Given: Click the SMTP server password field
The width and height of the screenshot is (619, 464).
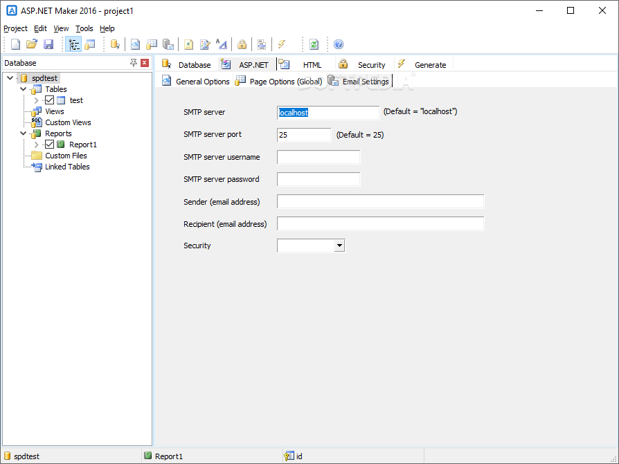Looking at the screenshot, I should (319, 179).
